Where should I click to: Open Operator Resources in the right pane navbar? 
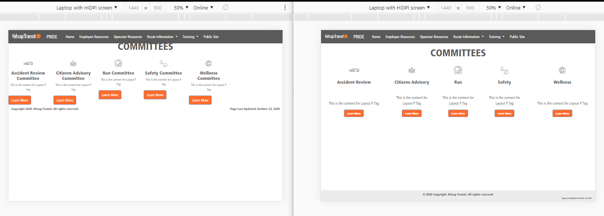[434, 37]
